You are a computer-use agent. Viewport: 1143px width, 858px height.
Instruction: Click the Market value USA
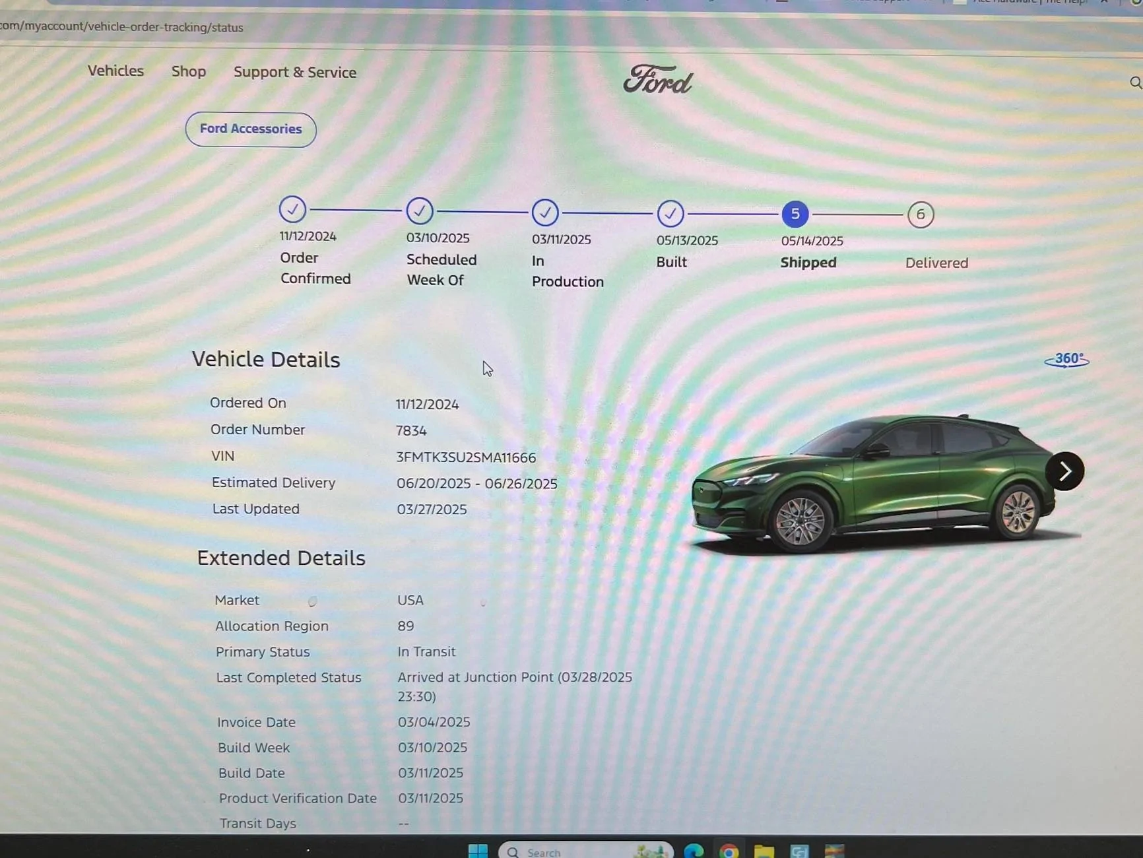pos(410,600)
